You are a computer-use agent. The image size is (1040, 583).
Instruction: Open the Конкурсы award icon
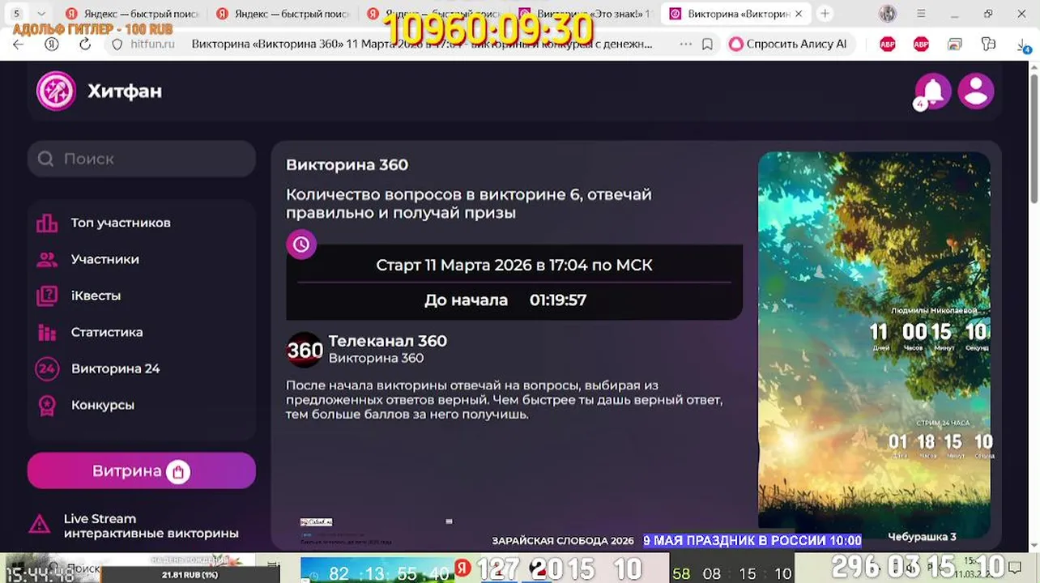click(x=47, y=405)
